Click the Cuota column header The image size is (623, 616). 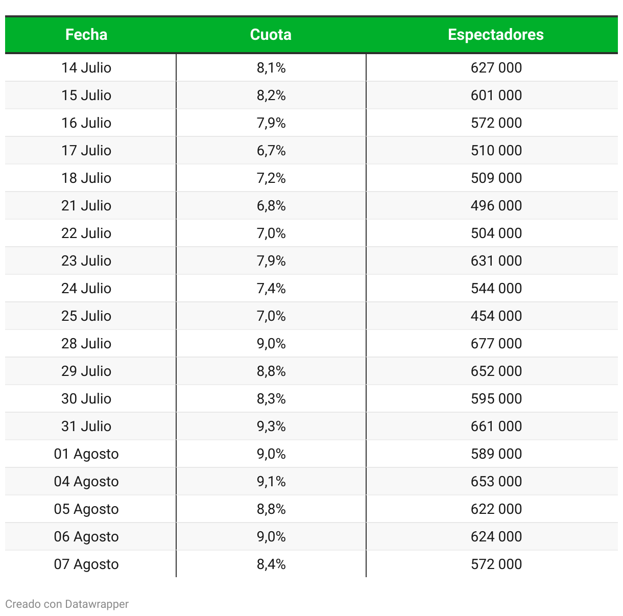point(271,35)
